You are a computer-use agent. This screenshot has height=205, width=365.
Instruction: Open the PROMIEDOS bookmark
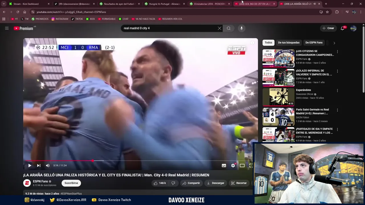click(40, 19)
